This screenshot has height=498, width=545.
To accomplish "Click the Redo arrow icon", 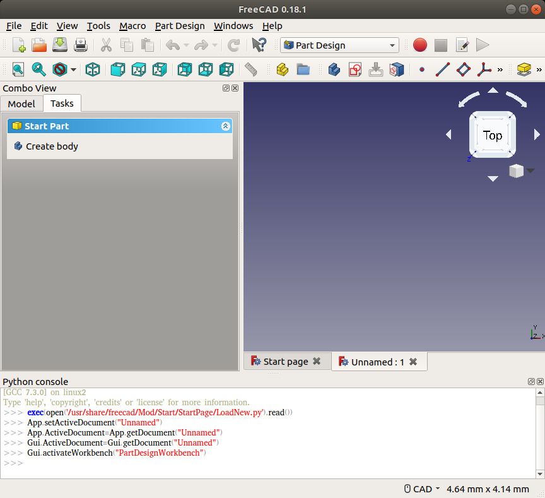I will click(x=201, y=45).
